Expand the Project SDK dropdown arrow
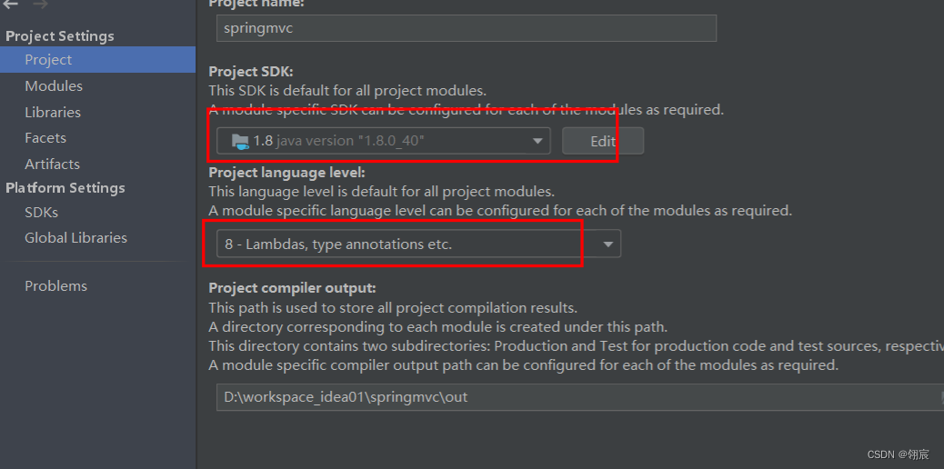The image size is (944, 469). coord(537,142)
